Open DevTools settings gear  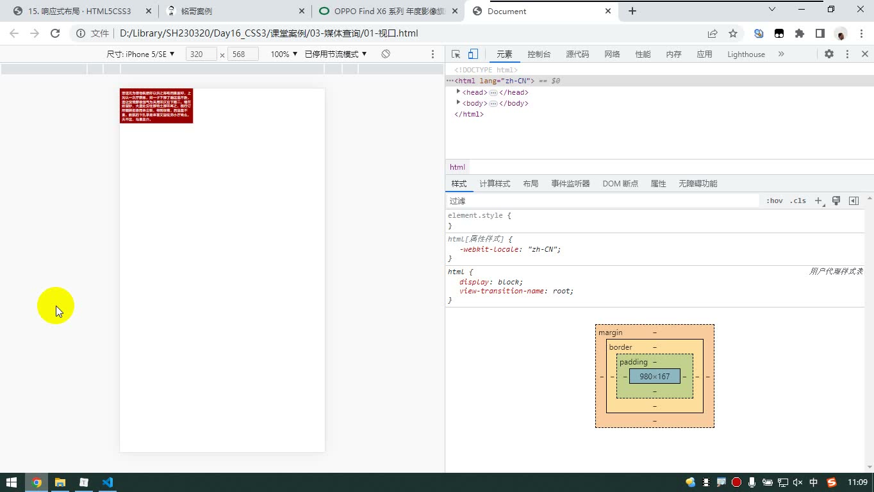pyautogui.click(x=829, y=54)
